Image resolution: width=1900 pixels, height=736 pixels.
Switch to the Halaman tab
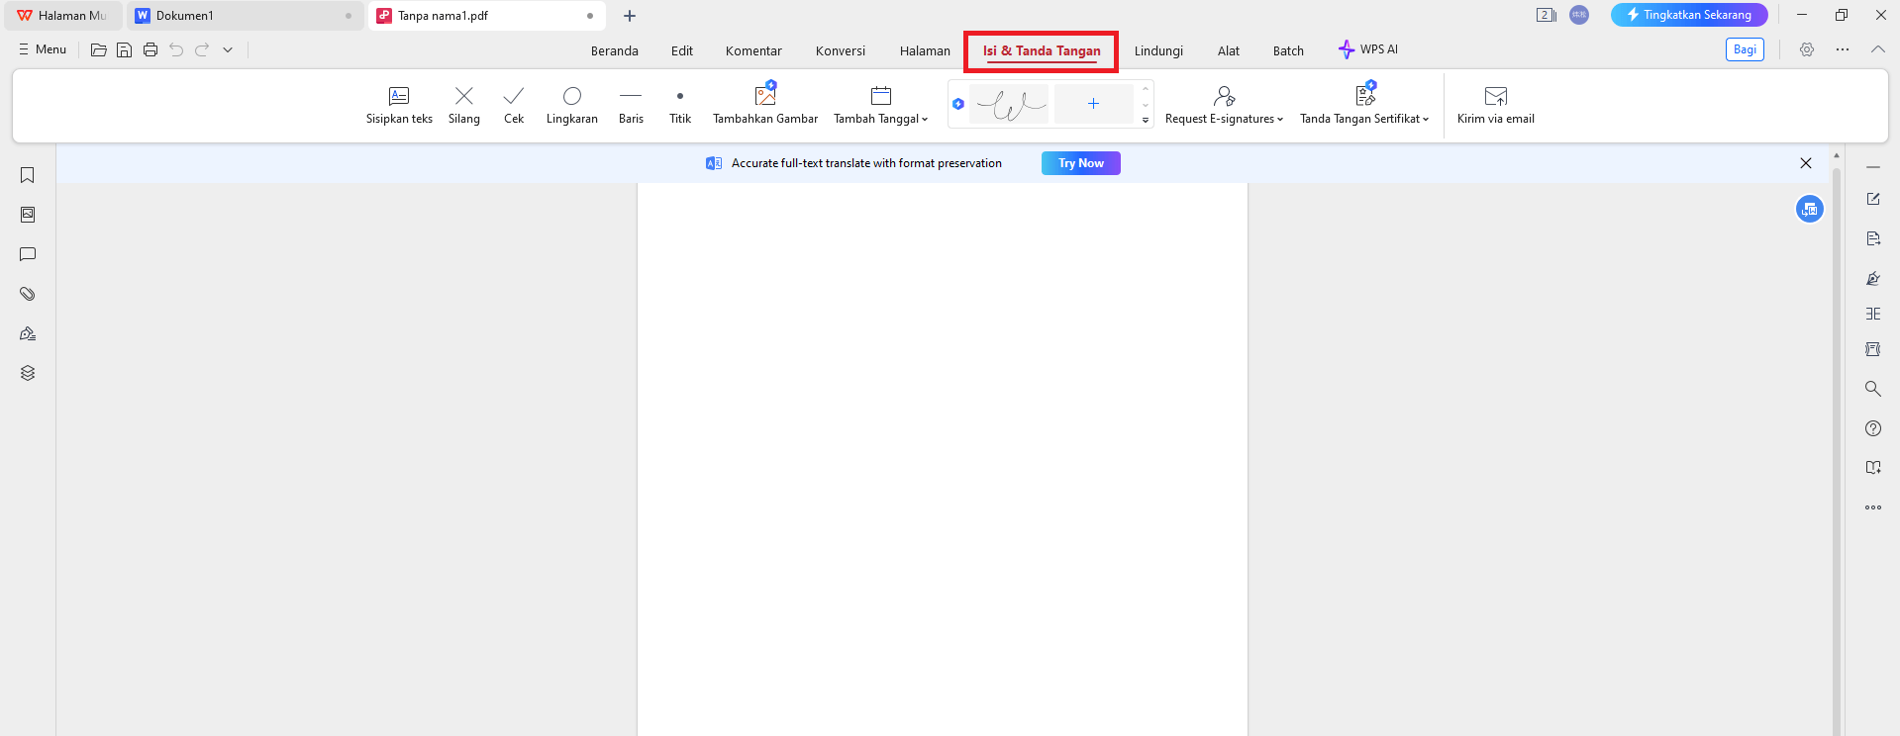(925, 50)
